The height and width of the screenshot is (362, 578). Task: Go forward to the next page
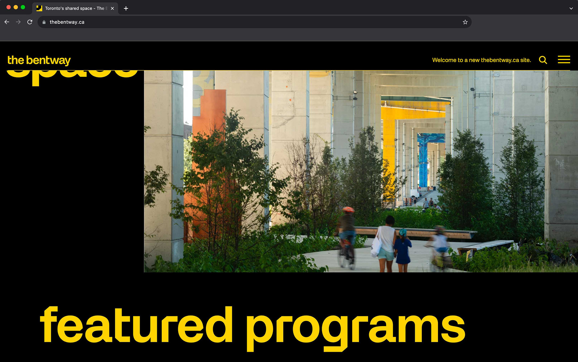(18, 22)
